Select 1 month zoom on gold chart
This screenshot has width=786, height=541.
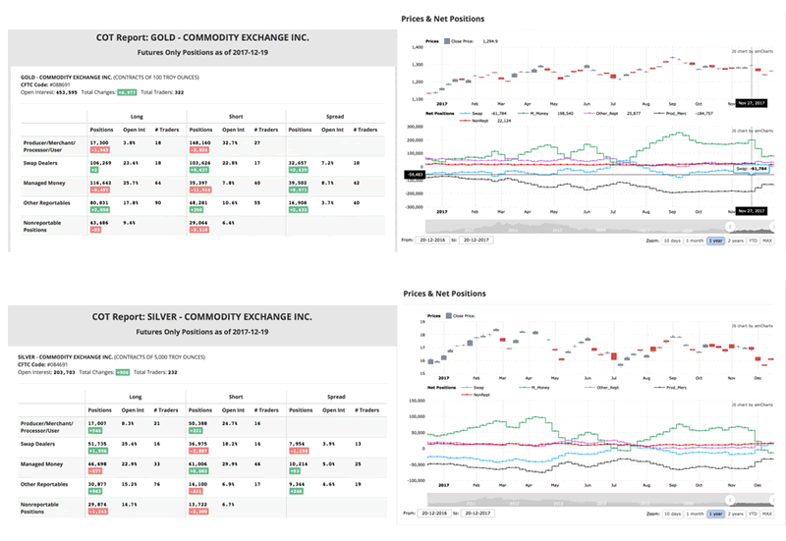(695, 240)
